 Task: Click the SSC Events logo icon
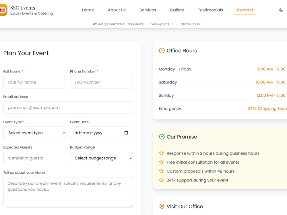point(3,10)
